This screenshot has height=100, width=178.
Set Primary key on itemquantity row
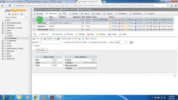(x=130, y=29)
